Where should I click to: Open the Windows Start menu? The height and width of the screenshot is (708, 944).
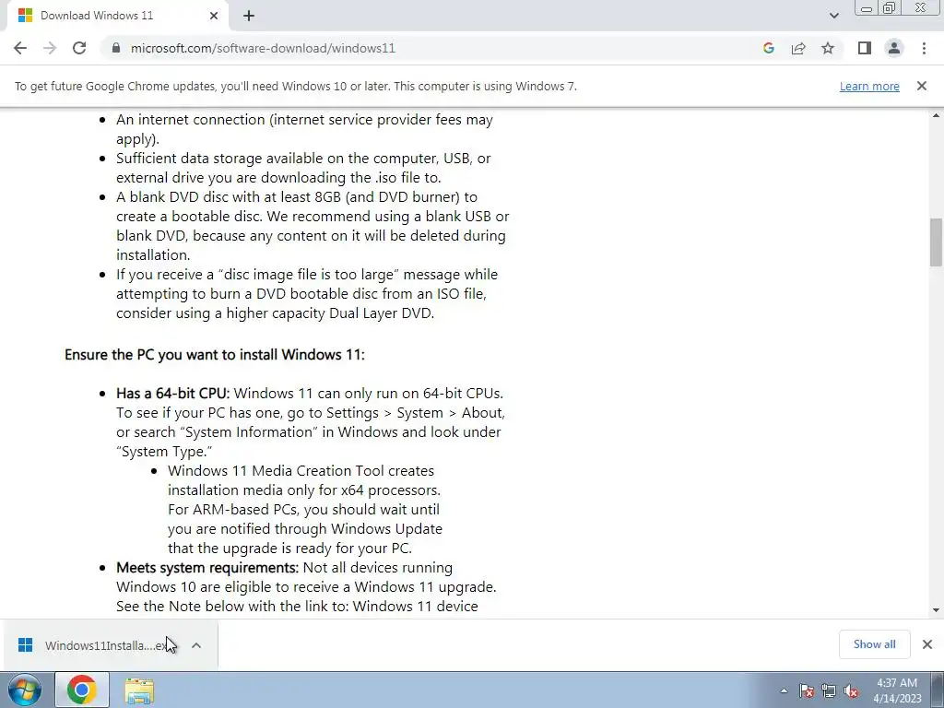click(25, 690)
